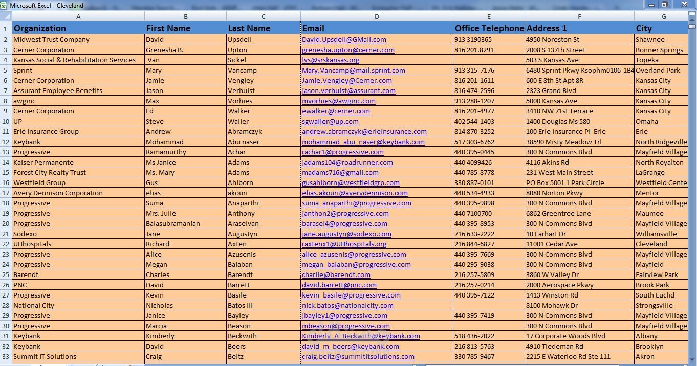Screen dimensions: 697x366
Task: Select phone number 402 544-1403 cell
Action: (x=489, y=121)
